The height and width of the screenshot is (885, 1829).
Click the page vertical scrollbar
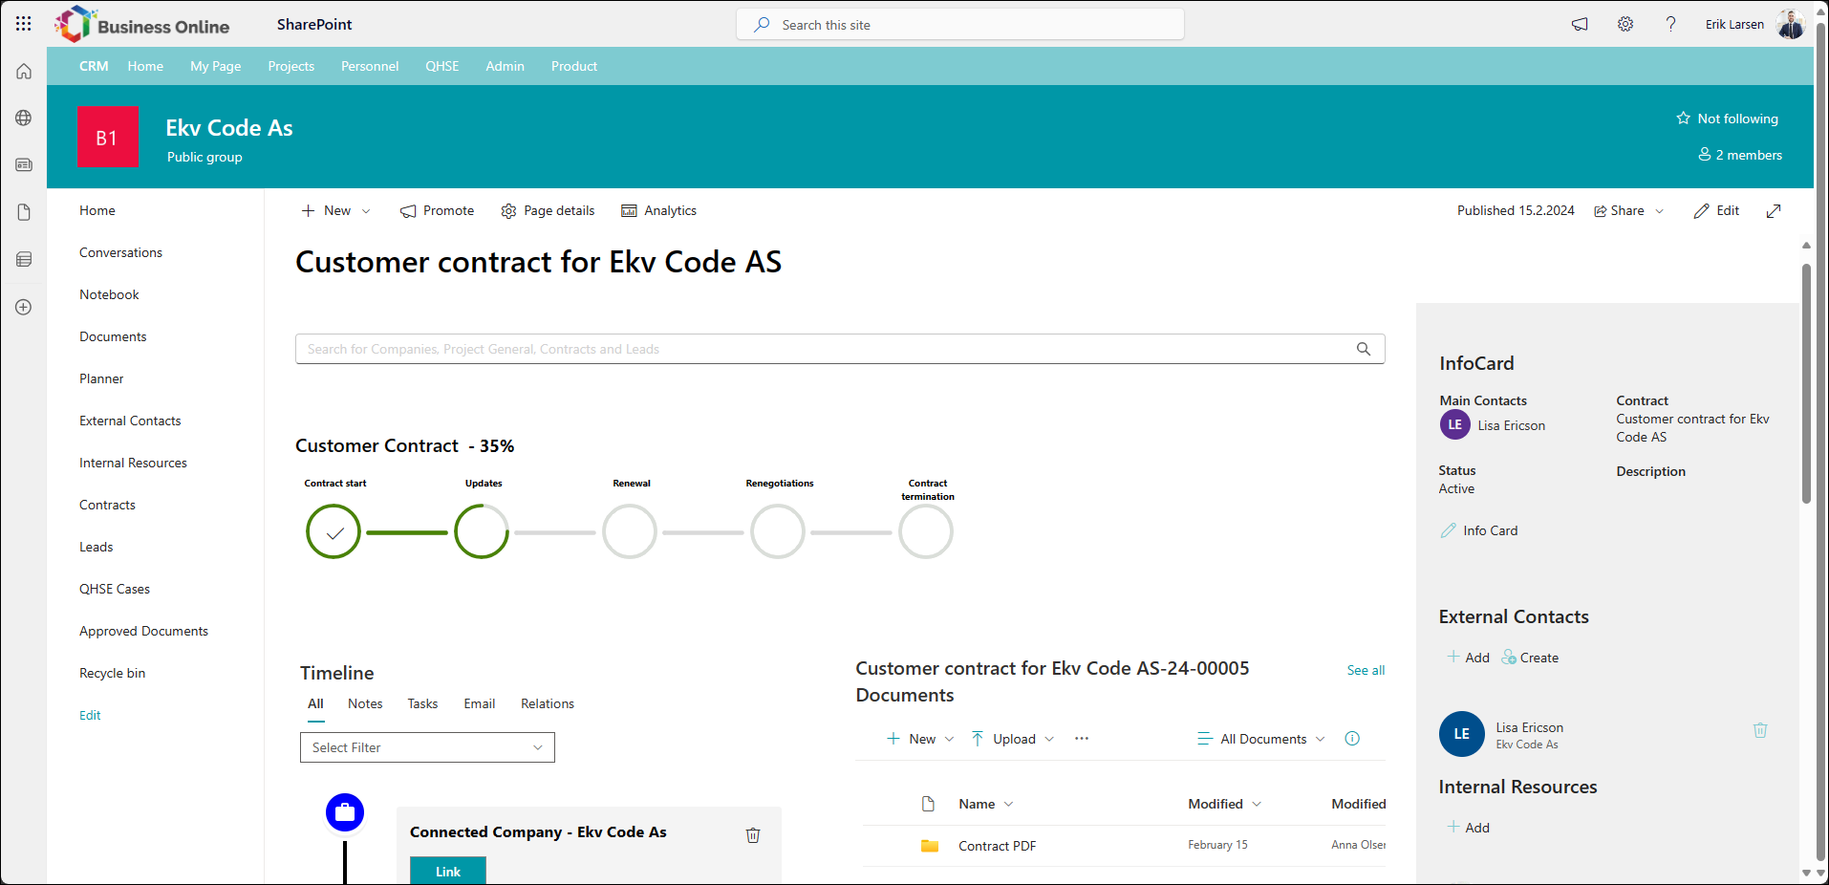tap(1806, 382)
